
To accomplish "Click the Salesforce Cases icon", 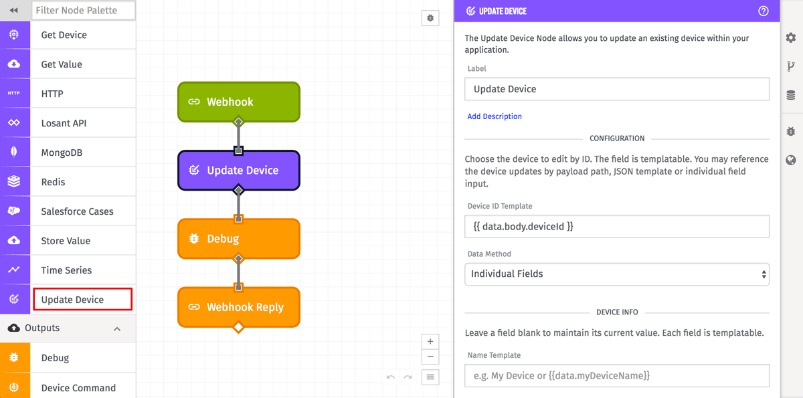I will tap(14, 211).
